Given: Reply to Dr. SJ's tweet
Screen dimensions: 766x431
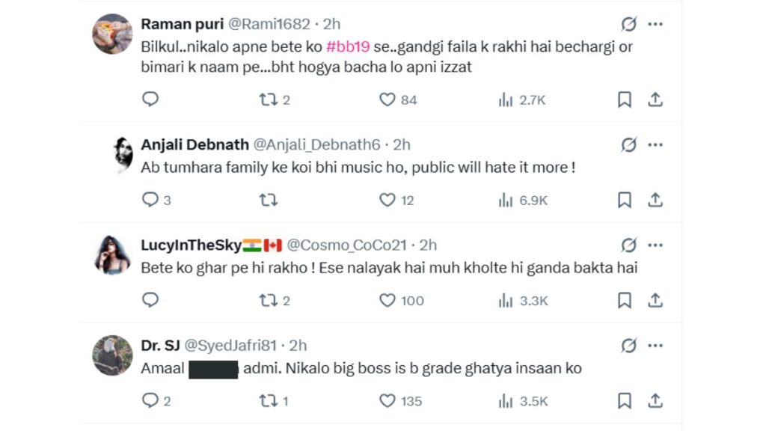Looking at the screenshot, I should [x=150, y=401].
